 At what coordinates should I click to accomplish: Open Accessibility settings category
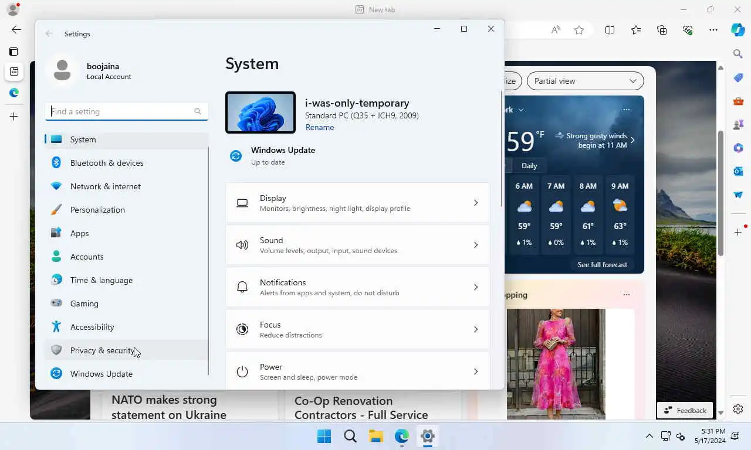[x=126, y=327]
